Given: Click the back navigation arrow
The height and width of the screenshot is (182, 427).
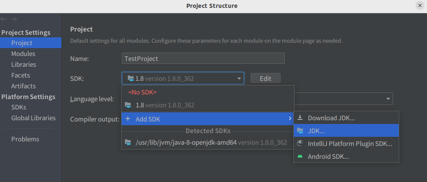Looking at the screenshot, I should [3, 19].
